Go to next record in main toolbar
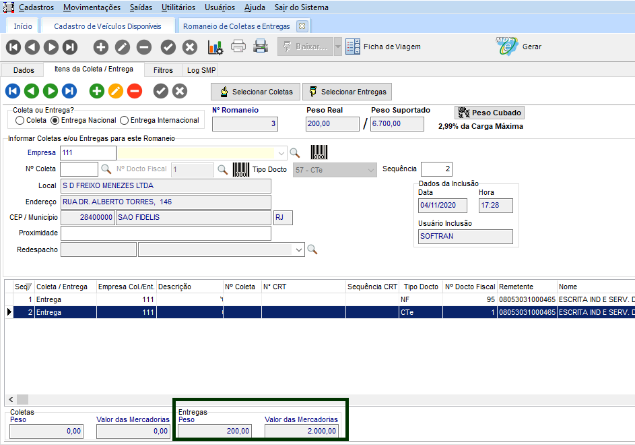Image resolution: width=635 pixels, height=445 pixels. 51,47
